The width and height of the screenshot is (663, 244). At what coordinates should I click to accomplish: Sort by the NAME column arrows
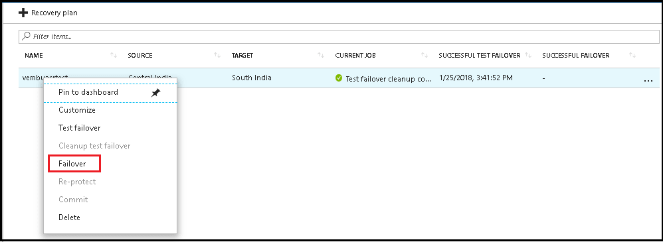(114, 55)
